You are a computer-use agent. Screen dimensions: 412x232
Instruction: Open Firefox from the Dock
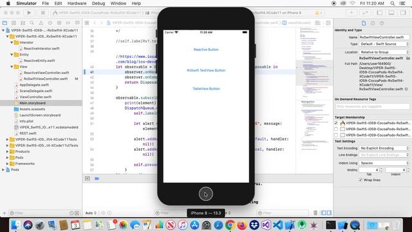[242, 225]
